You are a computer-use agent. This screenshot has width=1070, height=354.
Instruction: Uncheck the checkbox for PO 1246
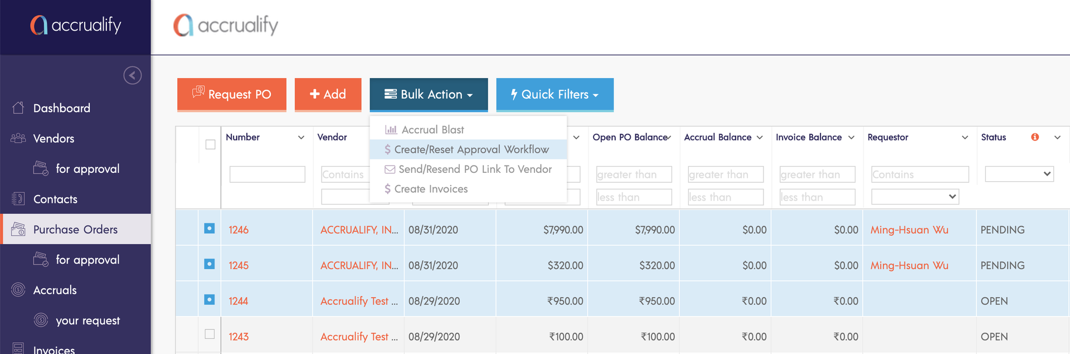pyautogui.click(x=210, y=229)
